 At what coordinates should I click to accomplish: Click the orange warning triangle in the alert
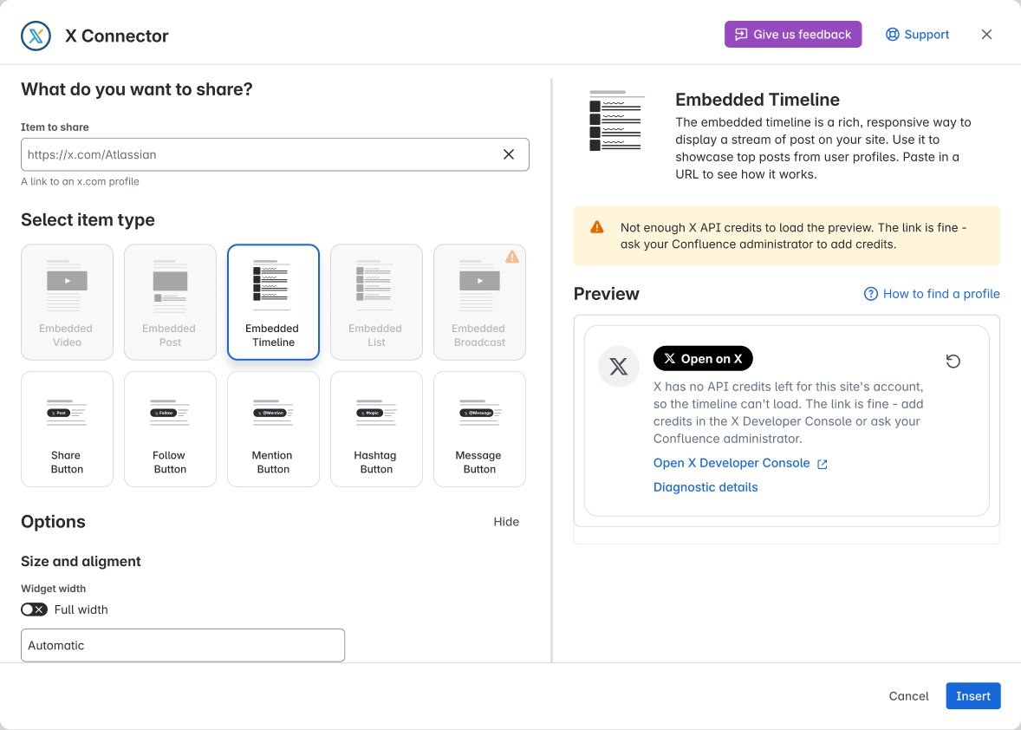tap(596, 227)
